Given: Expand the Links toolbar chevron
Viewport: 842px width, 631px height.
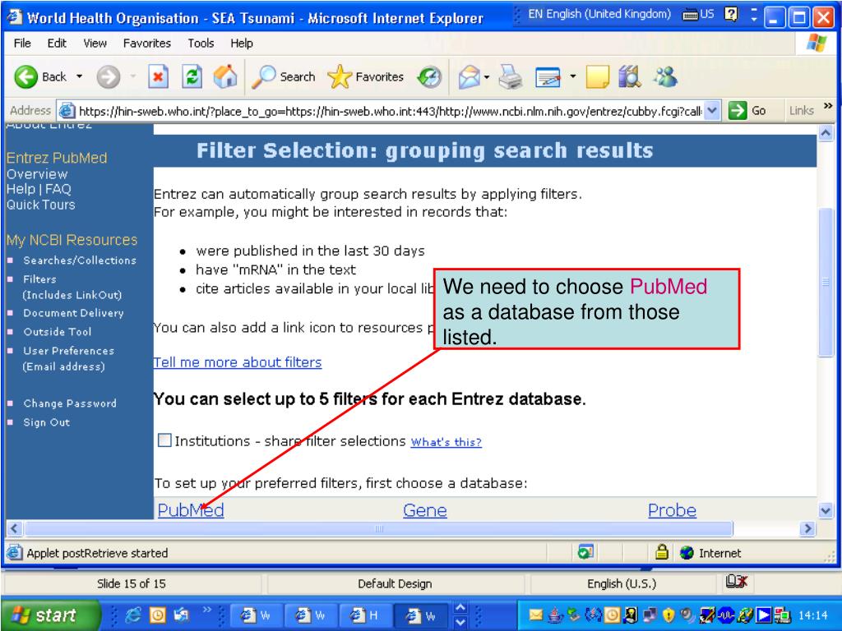Looking at the screenshot, I should 828,106.
